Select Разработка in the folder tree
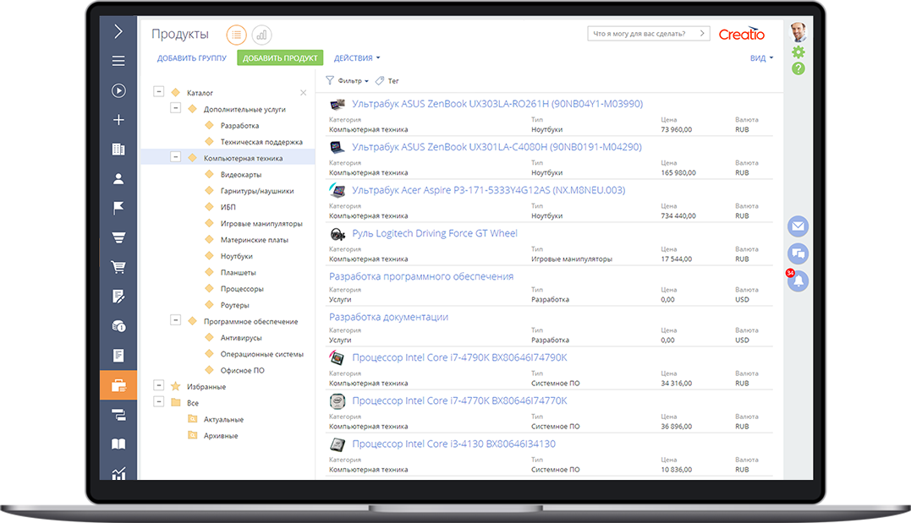 240,126
